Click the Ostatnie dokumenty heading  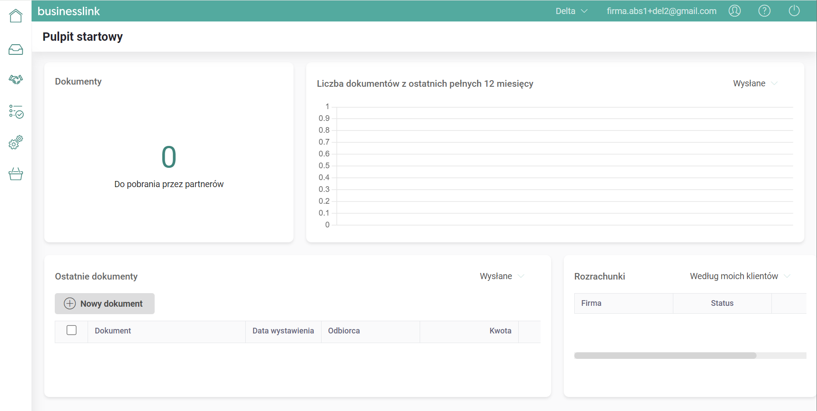coord(96,276)
